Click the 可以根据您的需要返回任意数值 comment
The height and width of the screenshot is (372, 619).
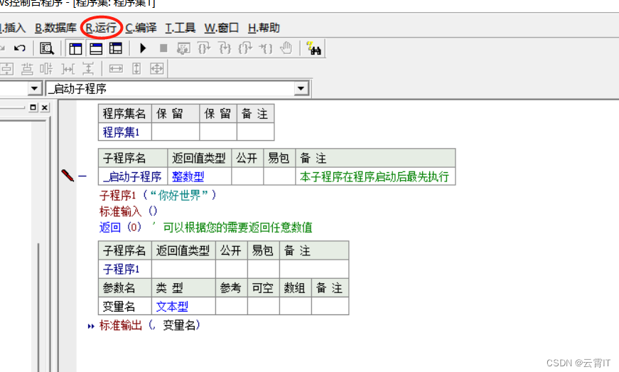pos(237,228)
